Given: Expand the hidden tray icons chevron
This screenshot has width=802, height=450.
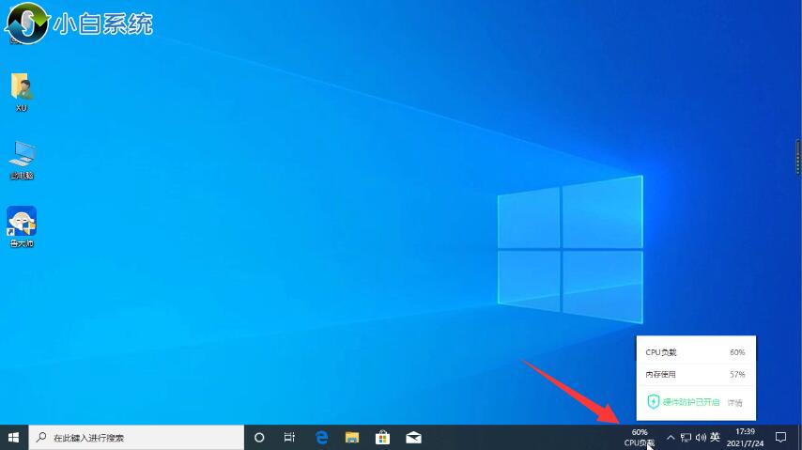Looking at the screenshot, I should pos(671,438).
